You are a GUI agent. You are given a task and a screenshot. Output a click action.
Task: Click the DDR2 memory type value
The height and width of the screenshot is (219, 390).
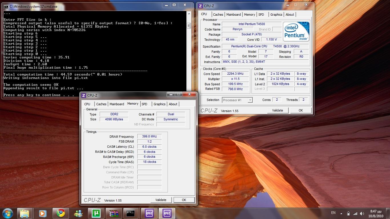point(114,114)
